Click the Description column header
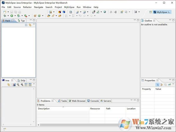Screen dimensions: 176x132 tap(44, 109)
